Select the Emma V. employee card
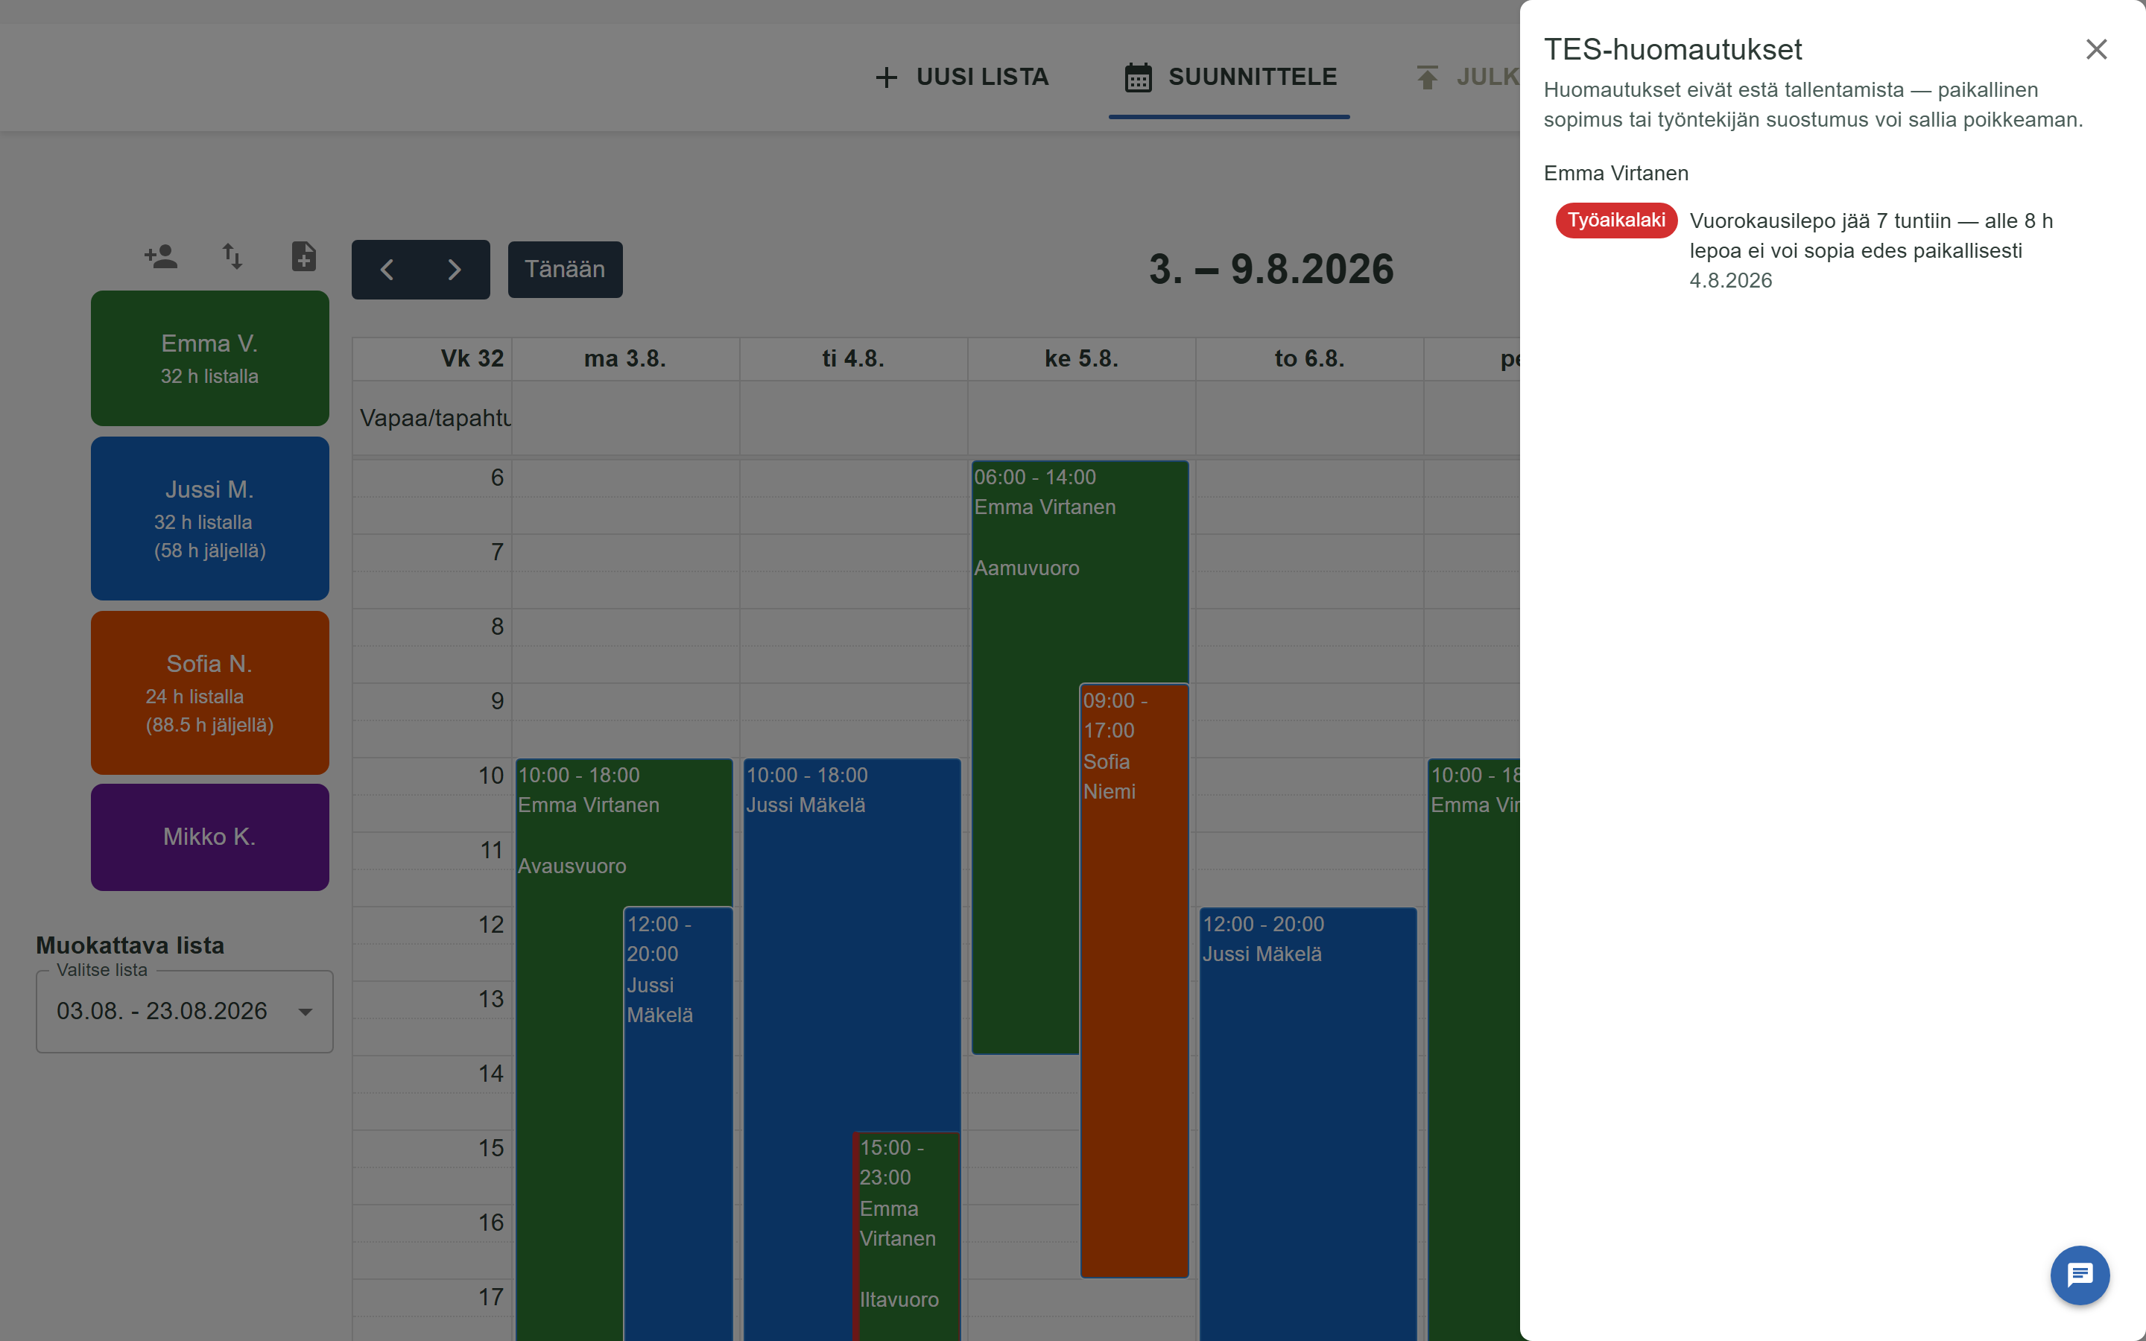The height and width of the screenshot is (1341, 2146). (x=210, y=358)
